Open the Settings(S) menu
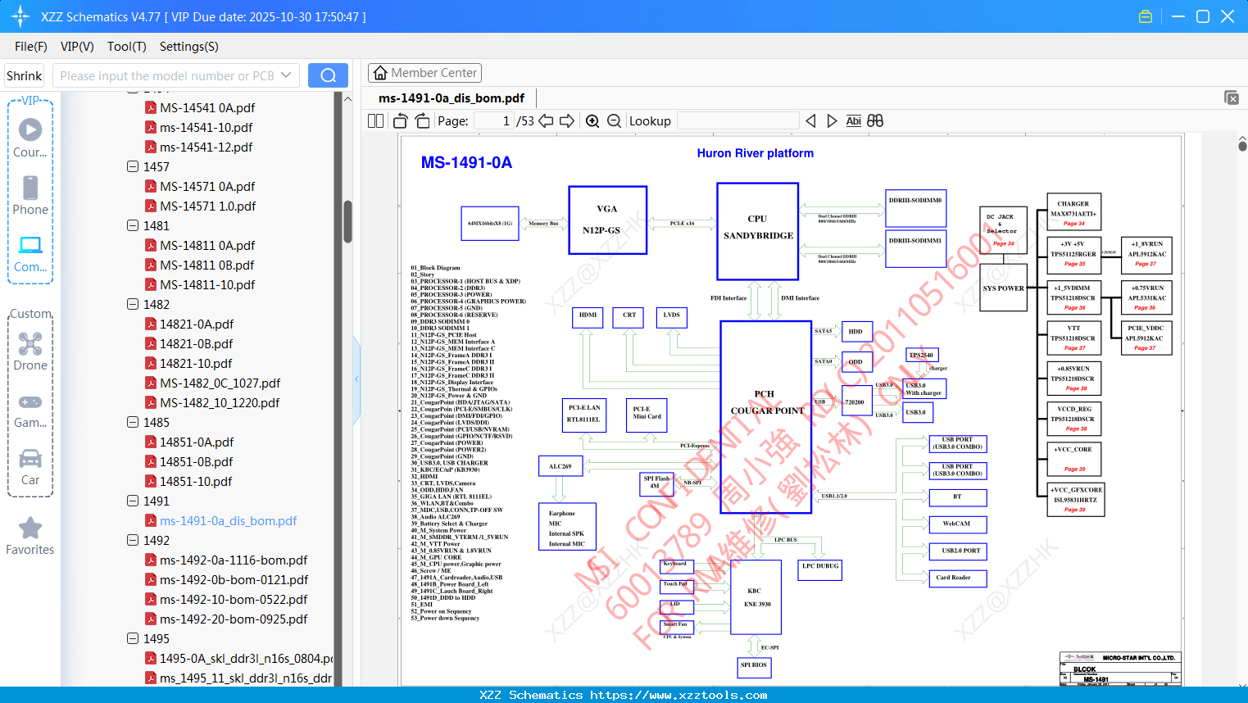Screen dimensions: 1248x703 pyautogui.click(x=189, y=47)
